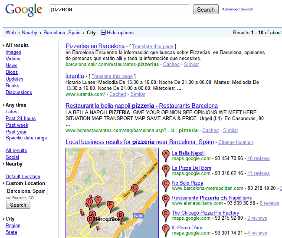This screenshot has height=238, width=282.
Task: Open The Chicago Pizza Pie Factory listing
Action: pos(206,213)
